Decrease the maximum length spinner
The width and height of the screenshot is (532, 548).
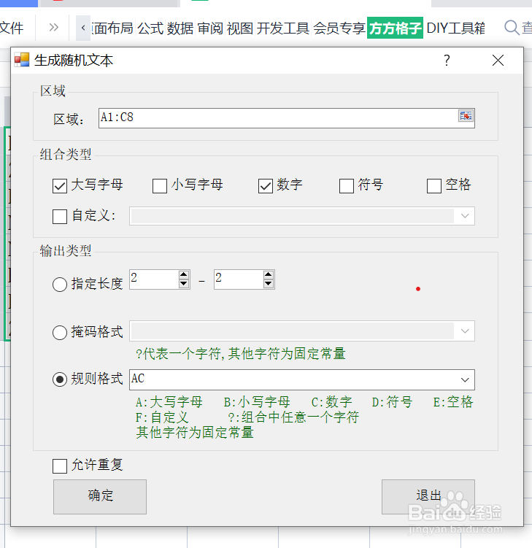tap(268, 284)
